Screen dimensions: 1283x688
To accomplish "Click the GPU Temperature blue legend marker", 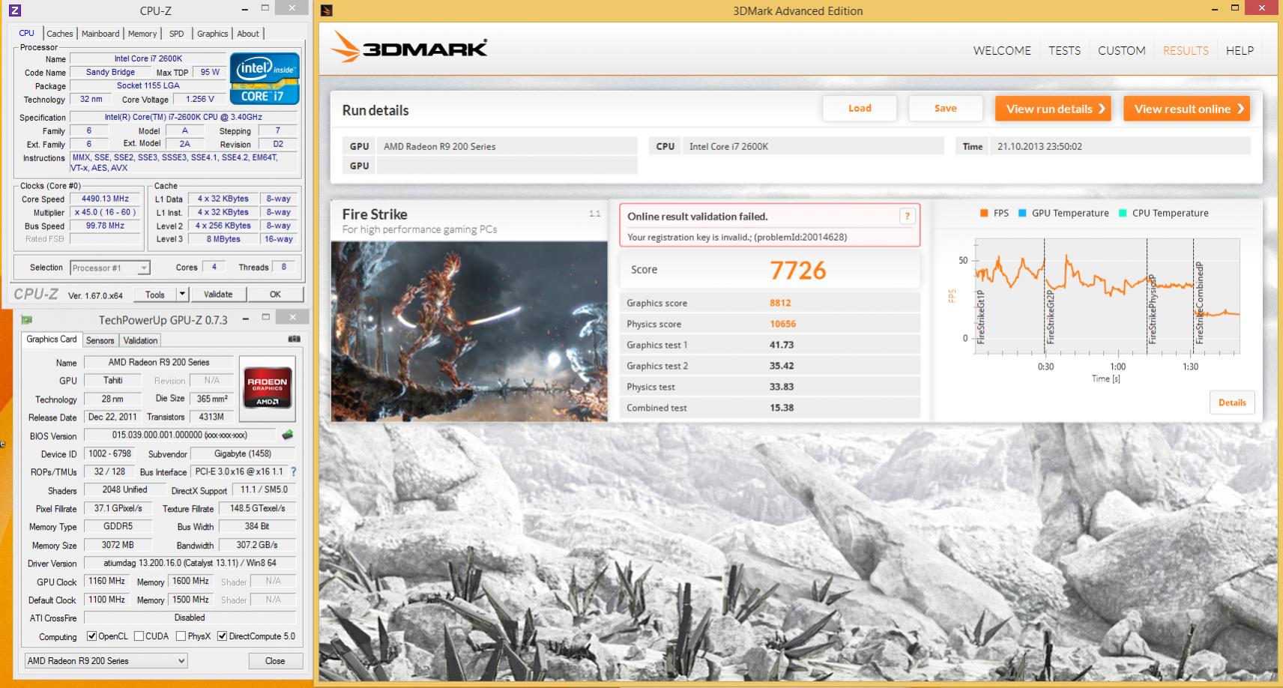I will pyautogui.click(x=1022, y=213).
